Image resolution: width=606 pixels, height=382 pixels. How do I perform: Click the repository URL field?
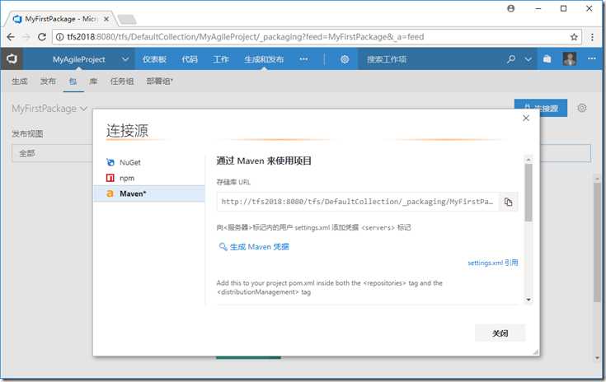(358, 202)
